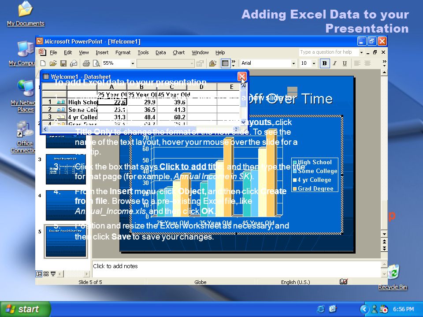Select slide 4 thumbnail
Screen dimensions: 423x317
click(66, 205)
